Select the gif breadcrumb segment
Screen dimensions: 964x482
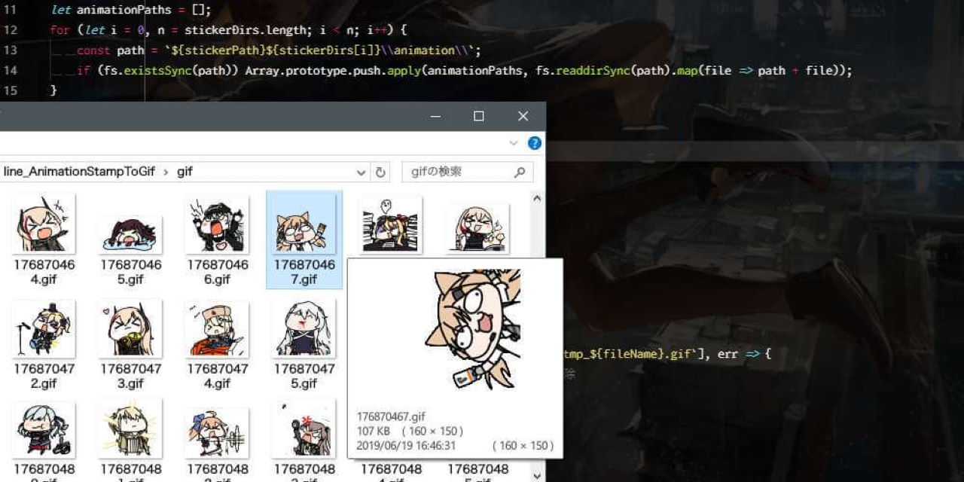(x=185, y=172)
